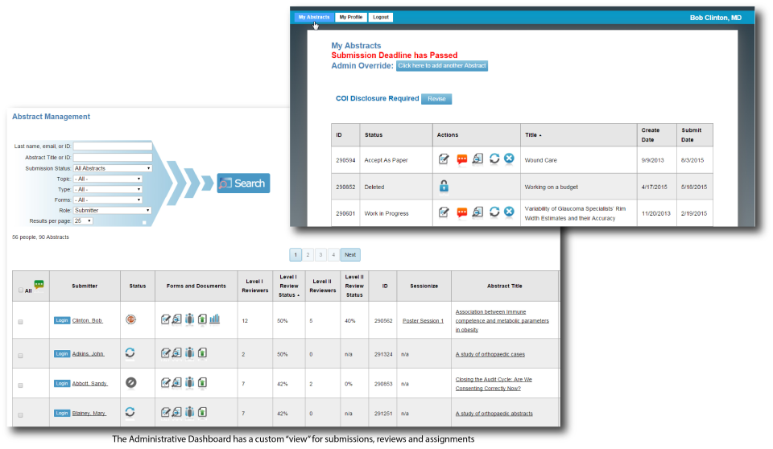The width and height of the screenshot is (773, 449).
Task: Click the Next pagination button
Action: 350,255
